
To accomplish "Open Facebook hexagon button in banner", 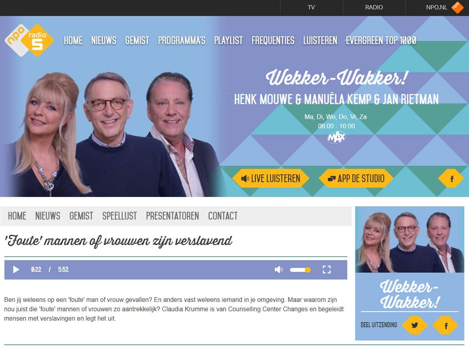I will pyautogui.click(x=451, y=179).
